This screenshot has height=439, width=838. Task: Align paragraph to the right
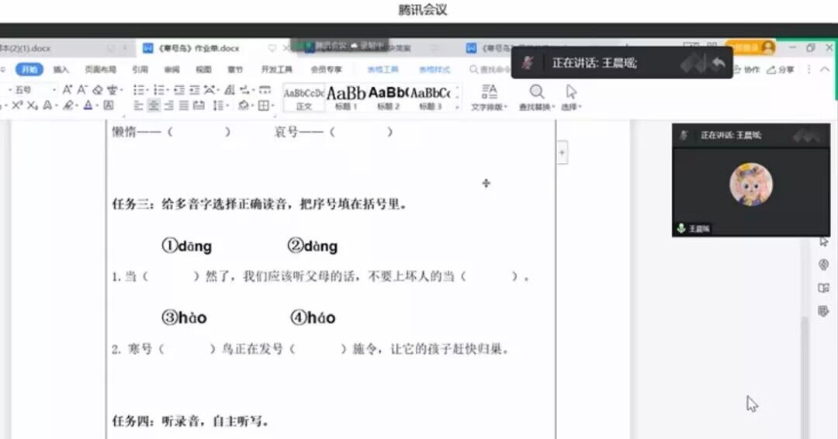[x=169, y=105]
